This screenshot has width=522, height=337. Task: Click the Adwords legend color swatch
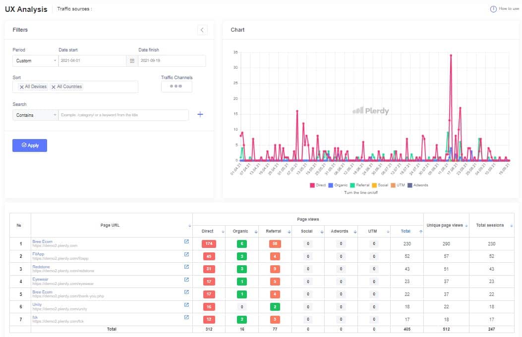pos(409,185)
